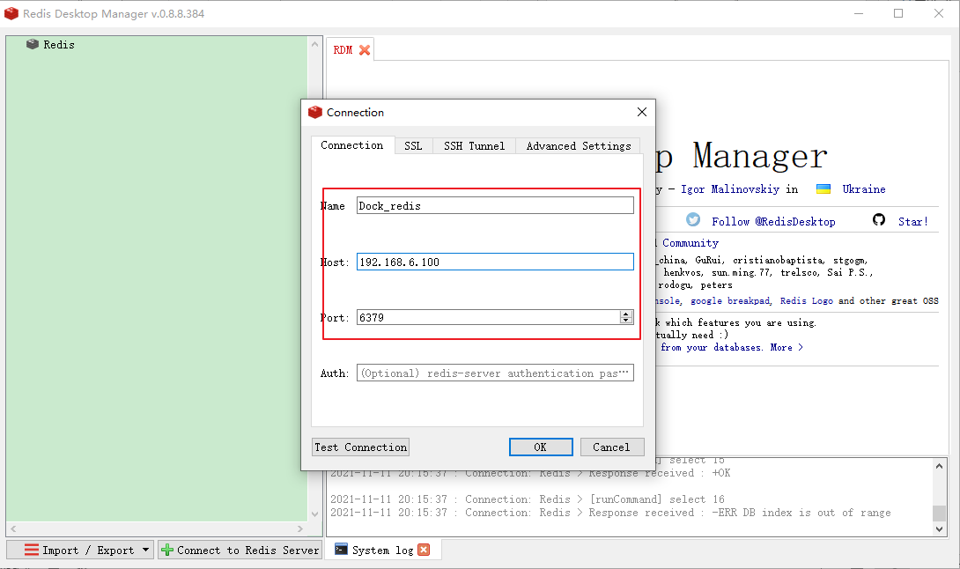Click the Twitter bird icon
The height and width of the screenshot is (569, 960).
[693, 220]
